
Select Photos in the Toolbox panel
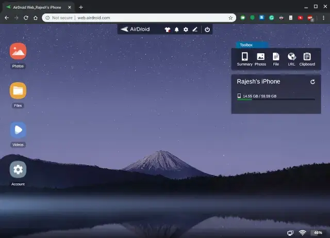tap(260, 59)
